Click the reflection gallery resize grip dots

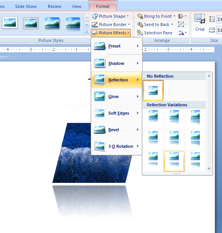[177, 173]
